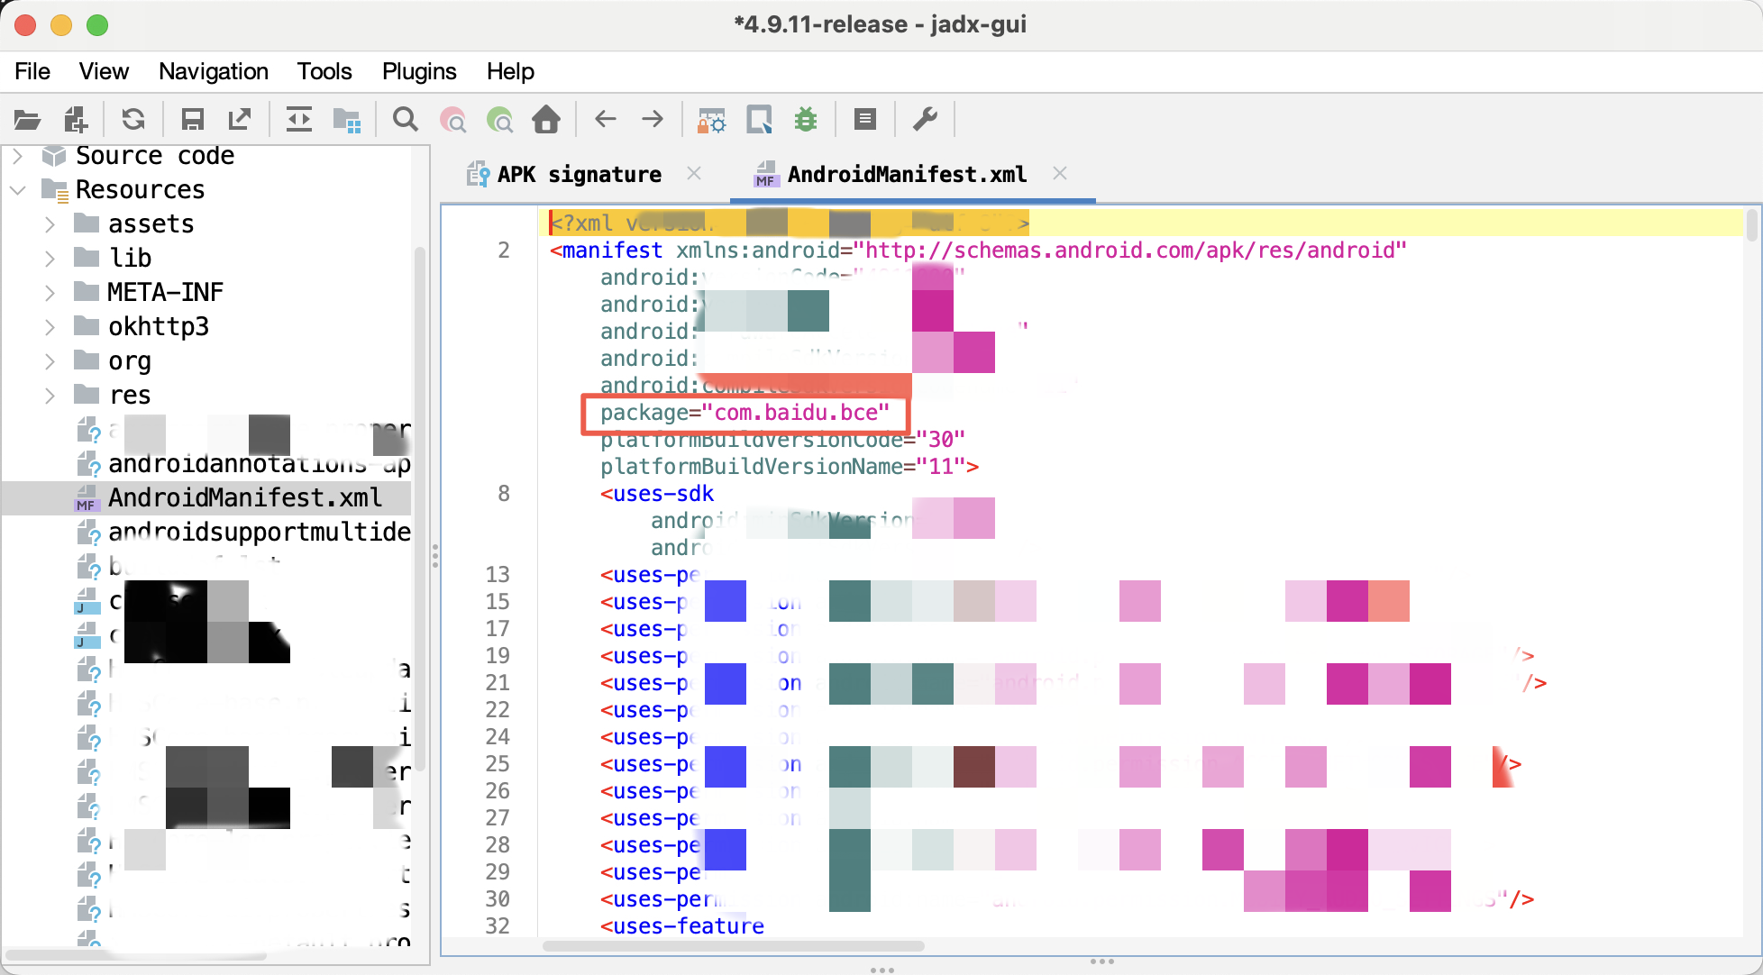Click the xmlns:android schema URL string

click(x=1130, y=251)
